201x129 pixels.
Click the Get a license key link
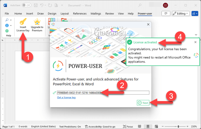[x=66, y=97]
